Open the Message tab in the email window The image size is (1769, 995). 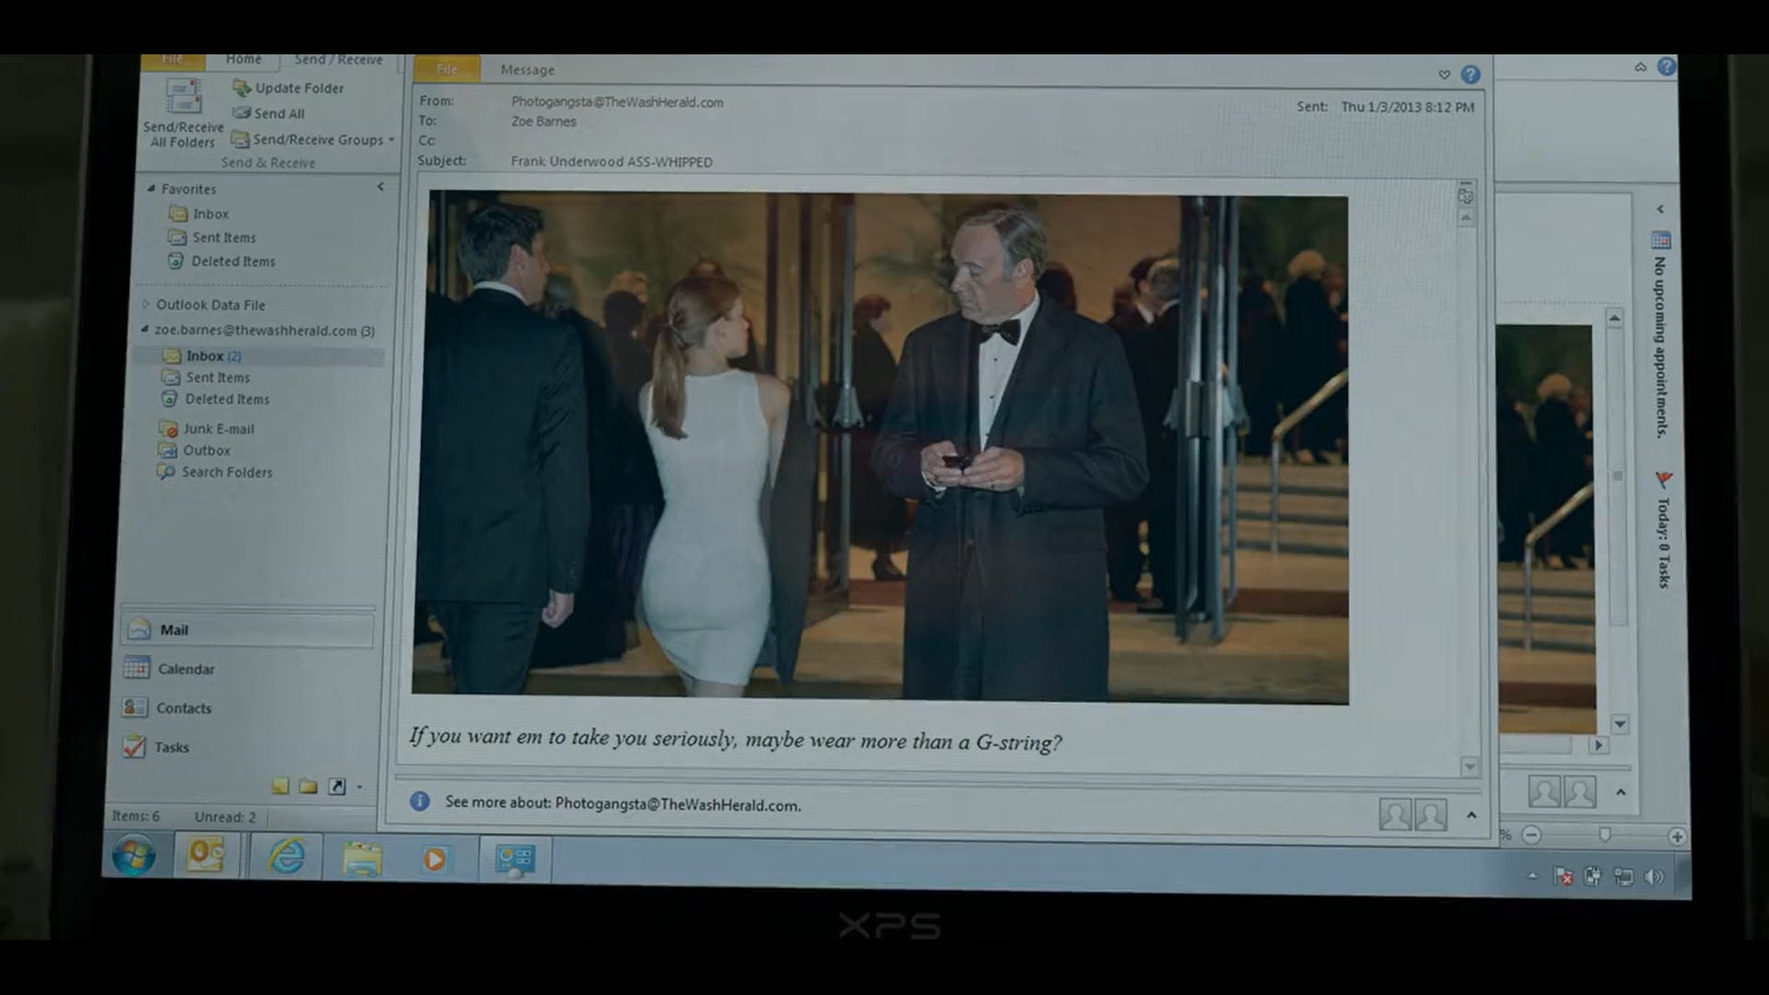[x=527, y=70]
